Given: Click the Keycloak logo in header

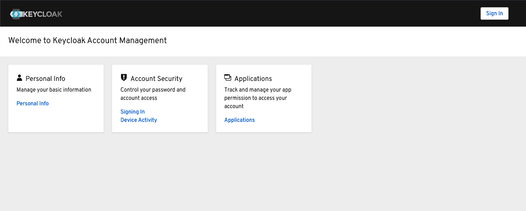Looking at the screenshot, I should [36, 14].
